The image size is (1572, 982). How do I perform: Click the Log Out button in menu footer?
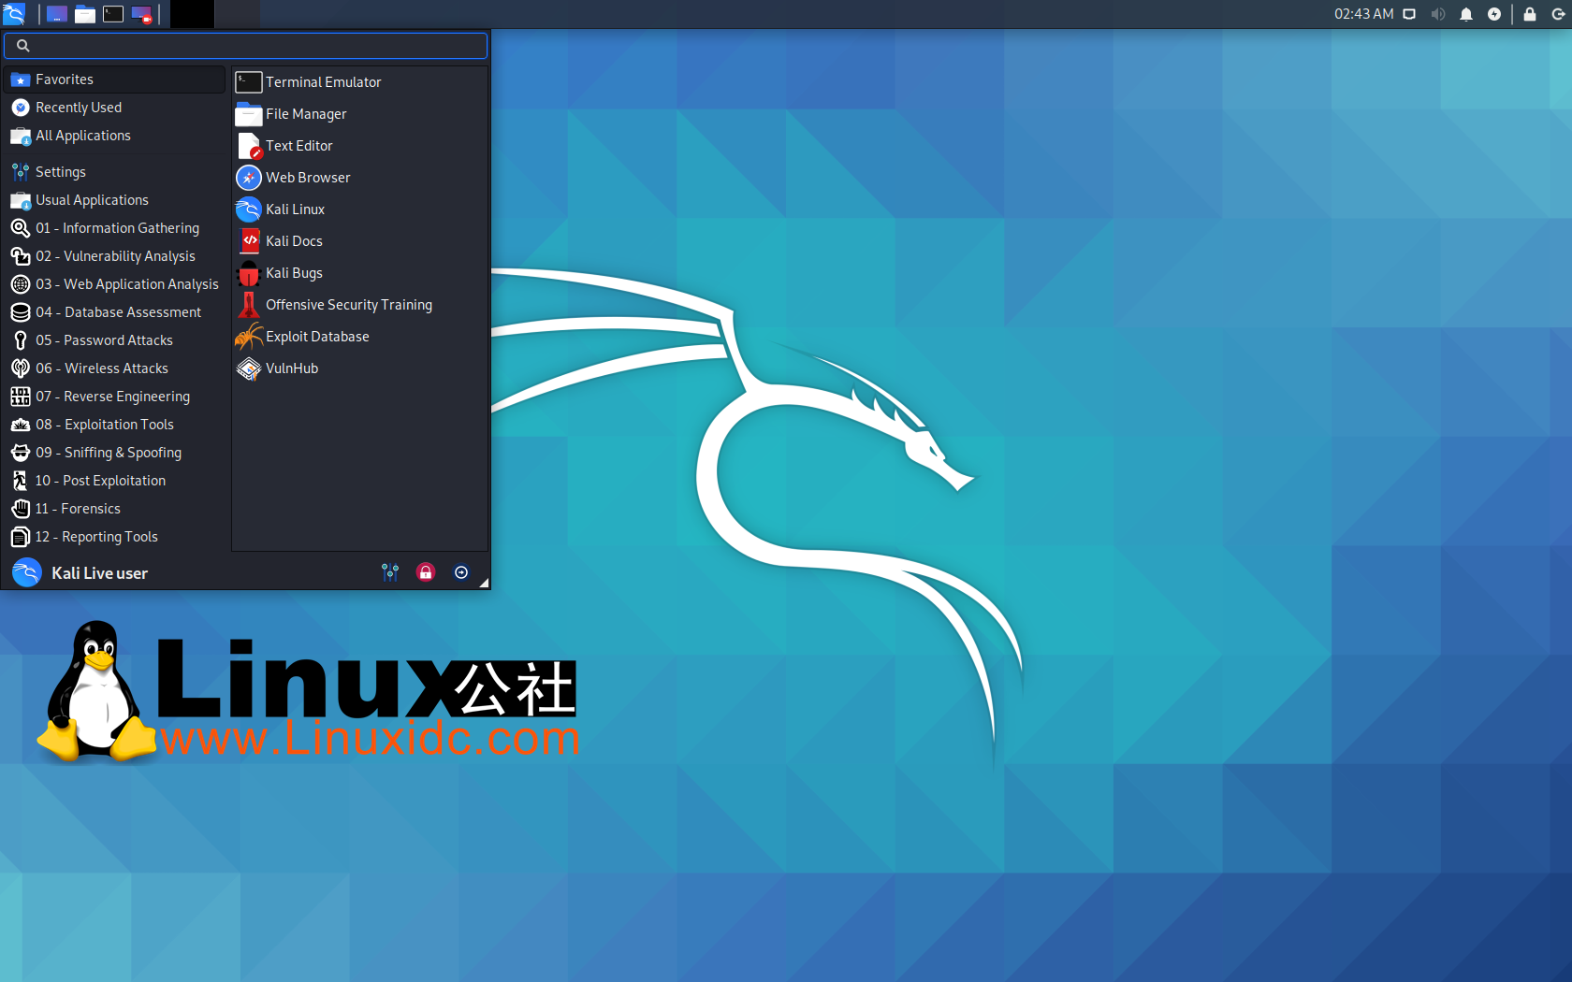[461, 572]
